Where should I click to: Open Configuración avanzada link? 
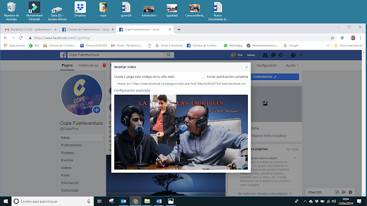(132, 90)
